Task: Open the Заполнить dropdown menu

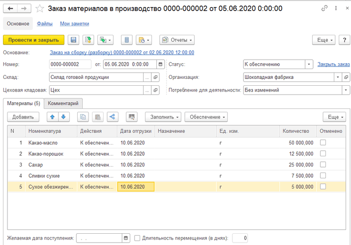Action: tap(163, 117)
